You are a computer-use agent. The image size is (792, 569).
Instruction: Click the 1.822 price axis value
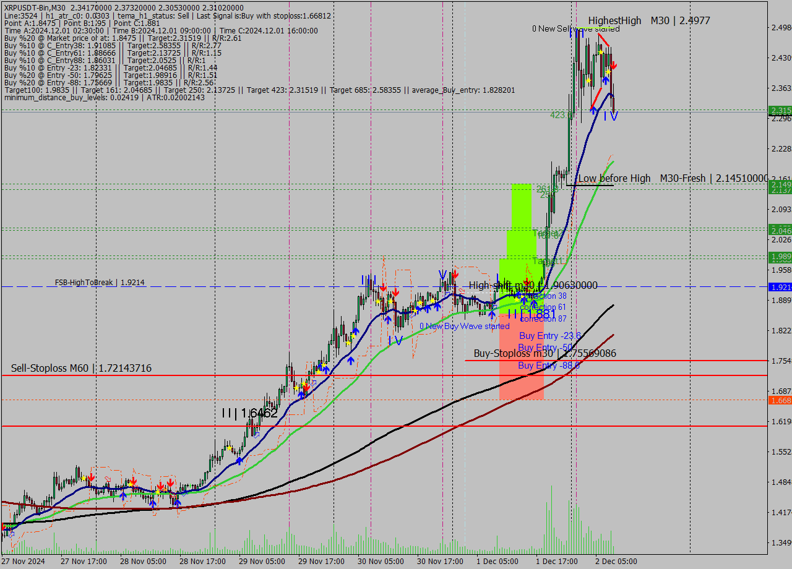(x=780, y=330)
